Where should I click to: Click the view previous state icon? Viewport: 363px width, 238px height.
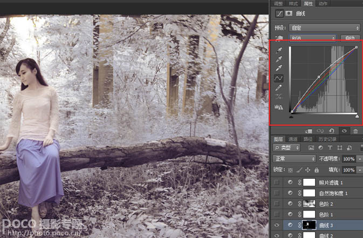(x=320, y=131)
